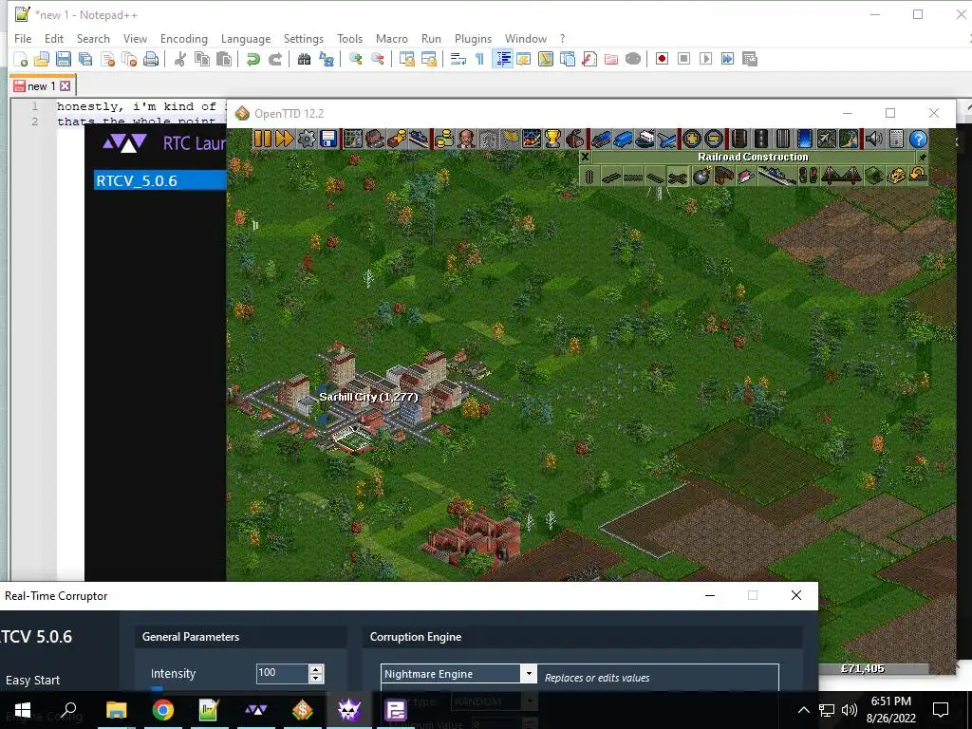Open the Windows Start menu
Viewport: 972px width, 729px height.
tap(23, 710)
